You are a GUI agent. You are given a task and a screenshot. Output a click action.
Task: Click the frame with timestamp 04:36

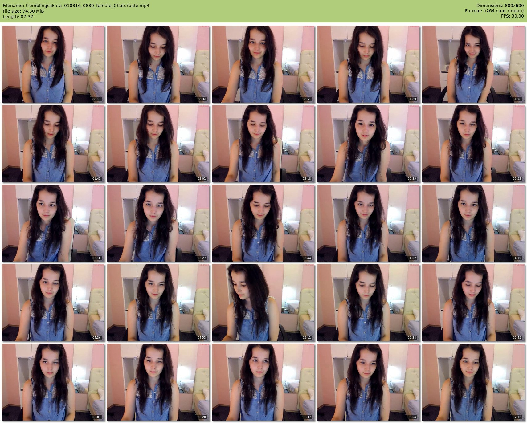pyautogui.click(x=53, y=303)
